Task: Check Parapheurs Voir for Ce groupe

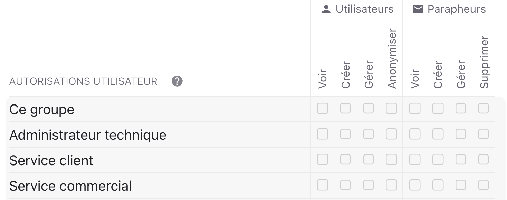Action: (x=415, y=109)
